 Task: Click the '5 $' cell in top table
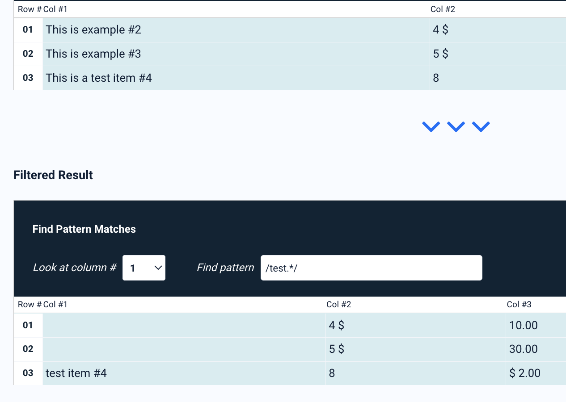498,54
